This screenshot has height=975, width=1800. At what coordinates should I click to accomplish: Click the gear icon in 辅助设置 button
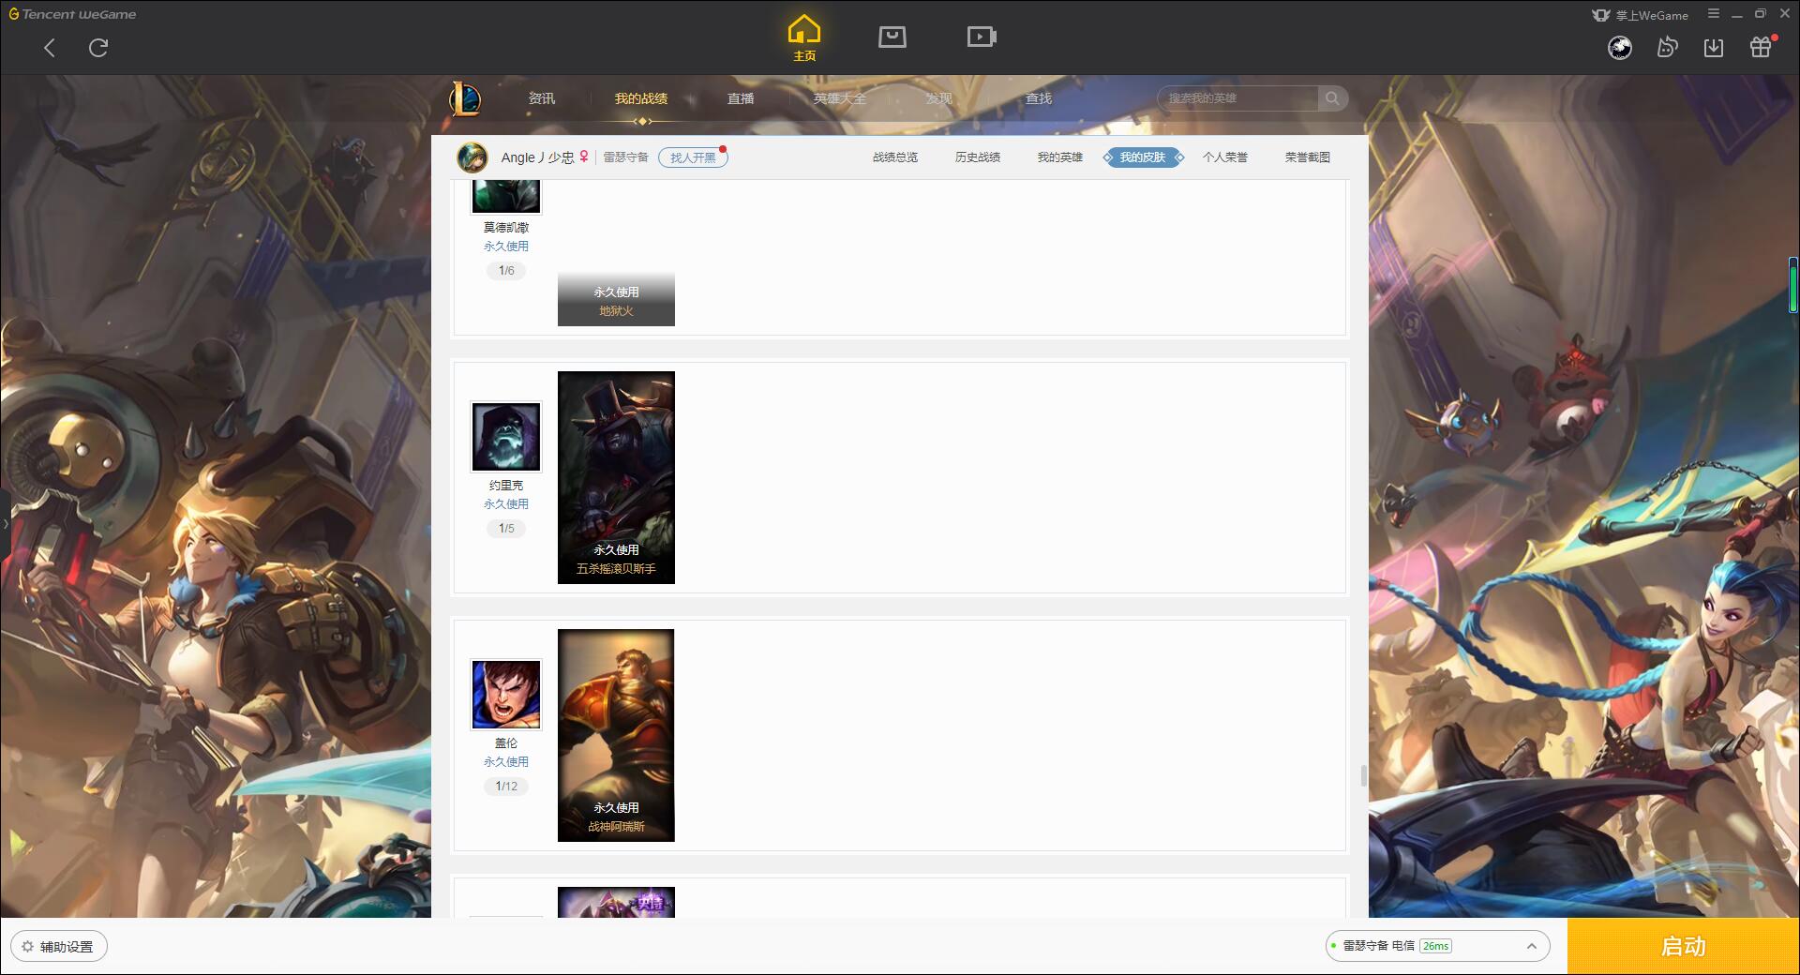coord(27,946)
